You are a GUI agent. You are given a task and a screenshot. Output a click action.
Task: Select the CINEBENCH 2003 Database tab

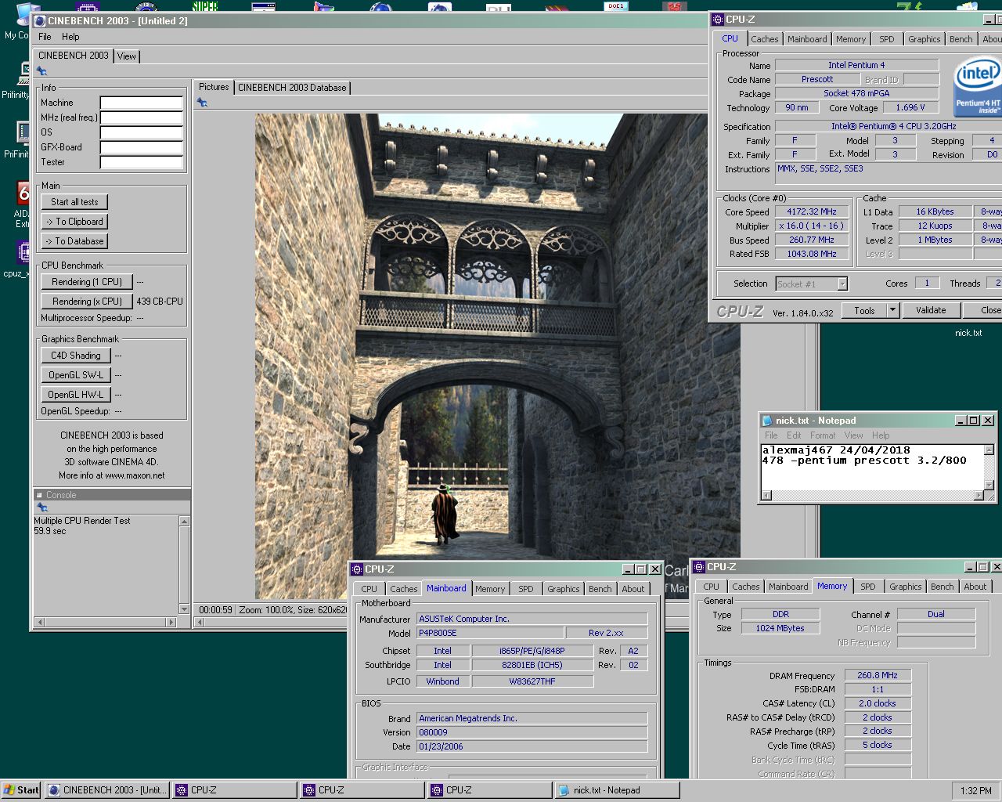pyautogui.click(x=292, y=88)
